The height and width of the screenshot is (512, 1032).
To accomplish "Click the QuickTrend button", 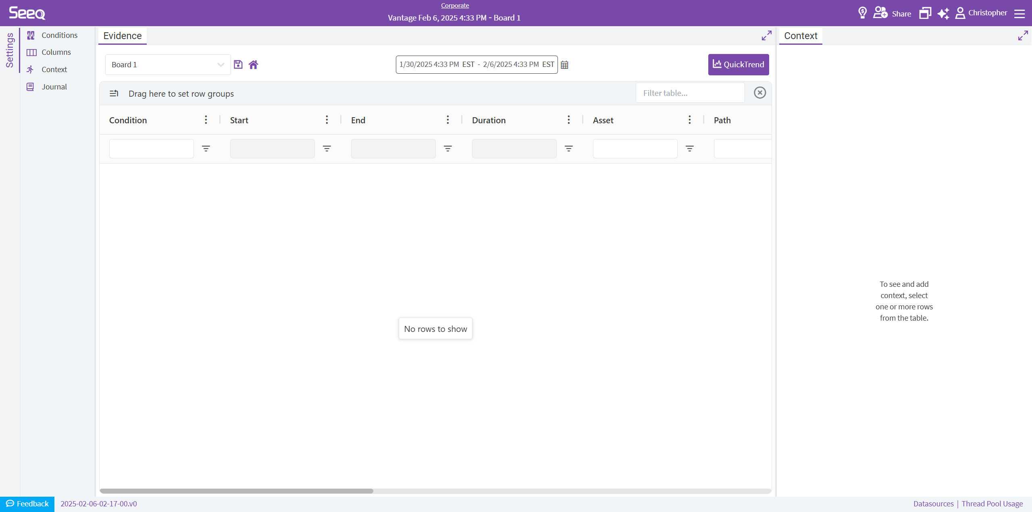I will click(739, 64).
